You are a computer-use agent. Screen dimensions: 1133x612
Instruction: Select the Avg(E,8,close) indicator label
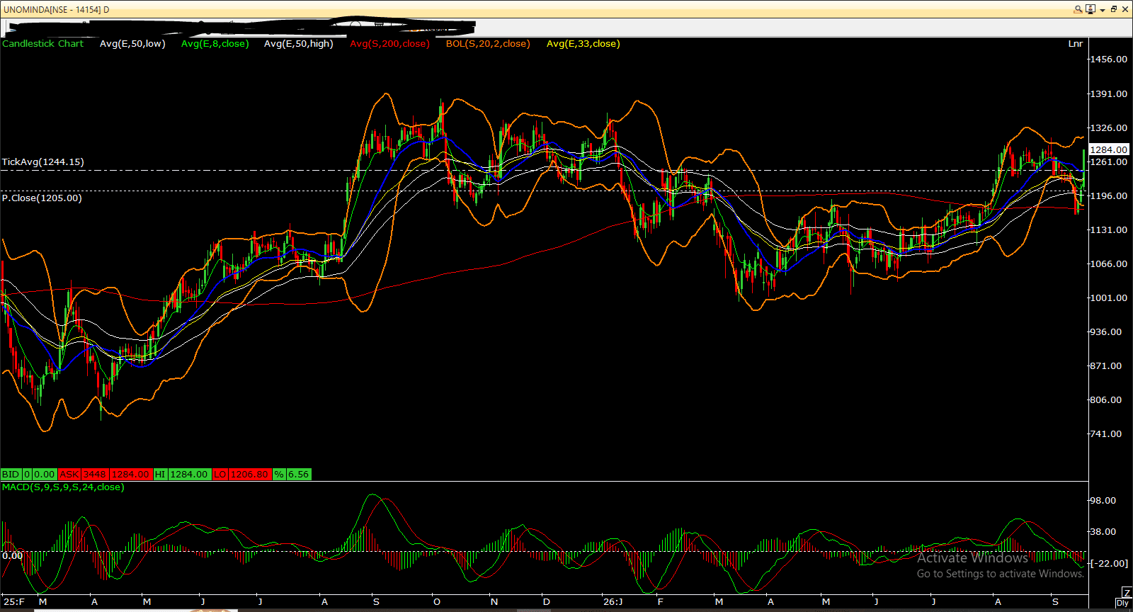click(x=215, y=44)
